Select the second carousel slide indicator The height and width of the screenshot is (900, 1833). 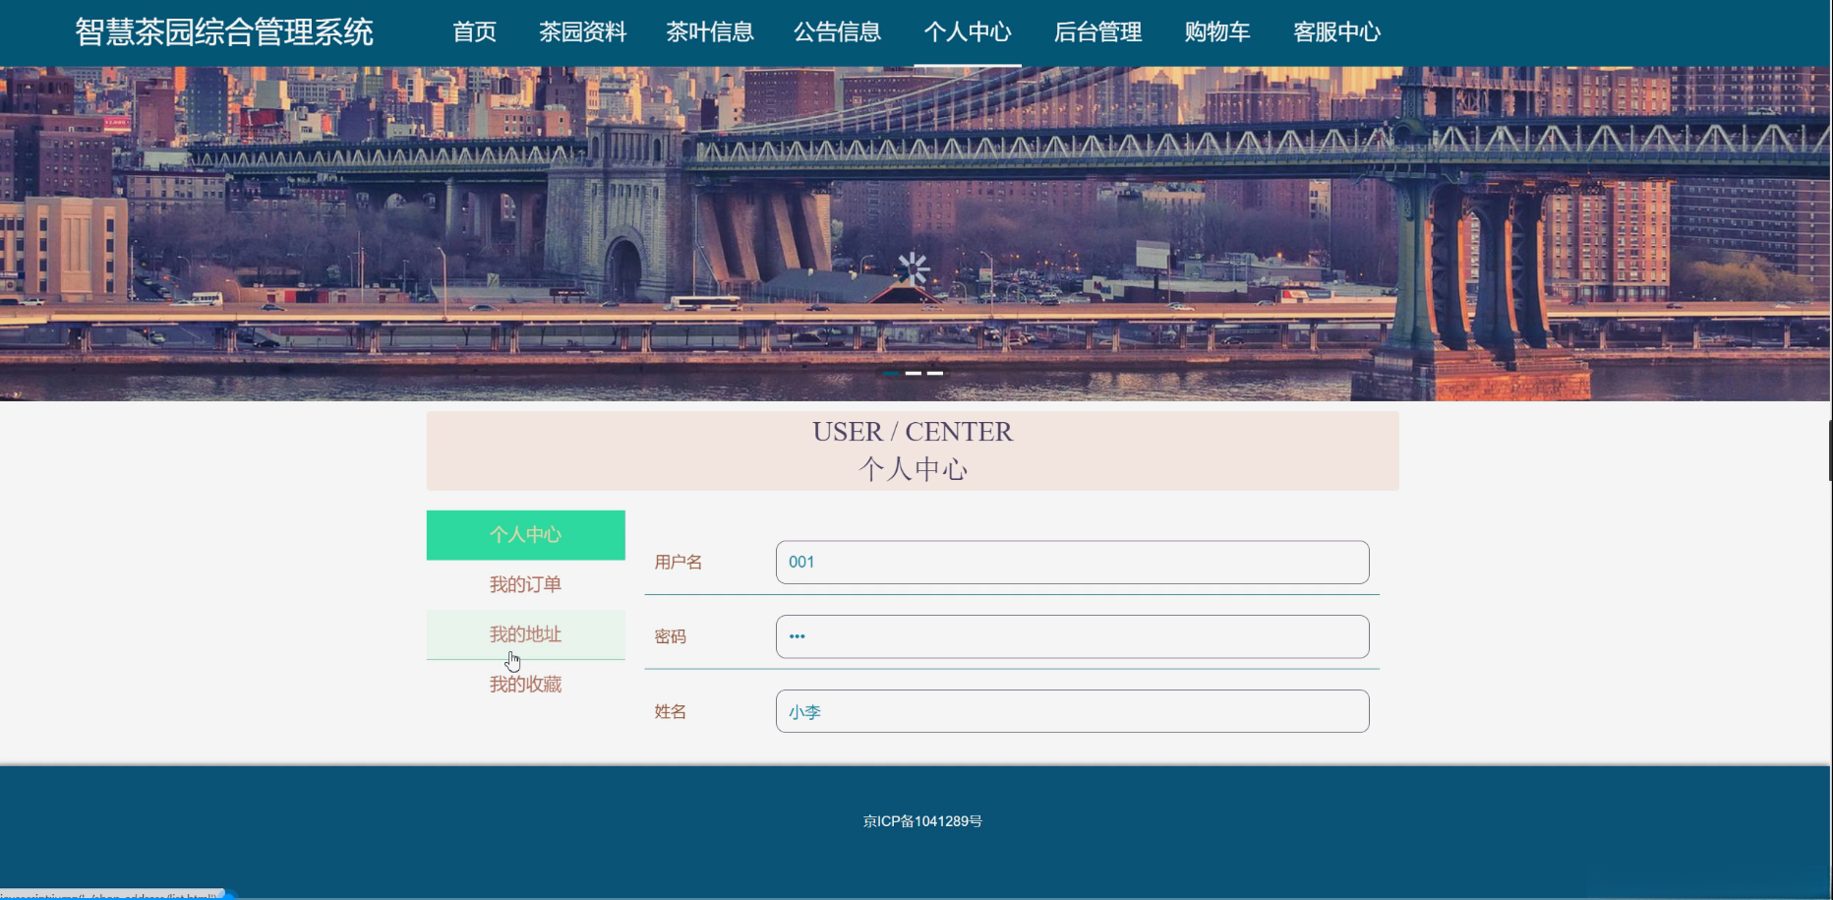point(914,374)
